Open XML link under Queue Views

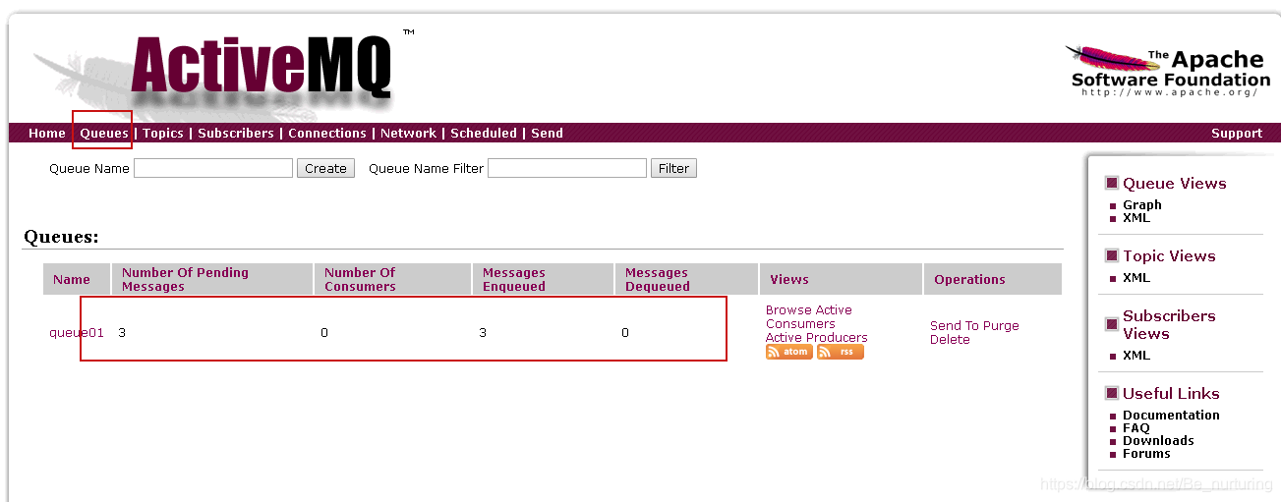point(1136,218)
